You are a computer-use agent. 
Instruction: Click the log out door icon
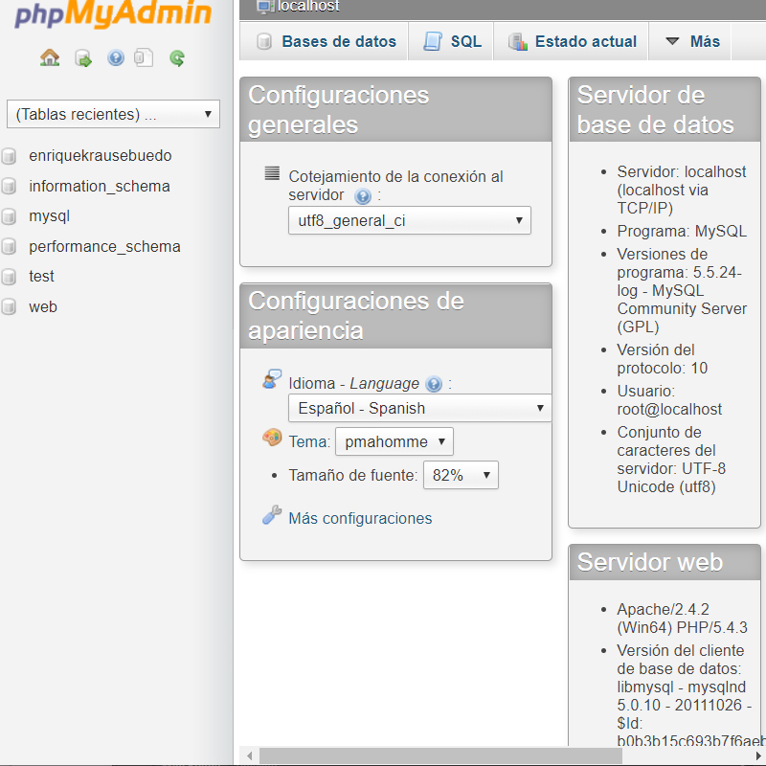coord(83,58)
